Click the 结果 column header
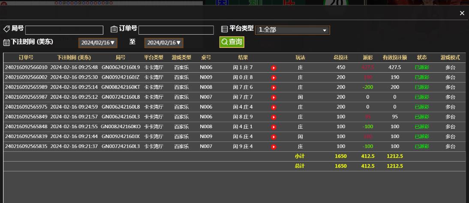The height and width of the screenshot is (203, 469). click(x=243, y=58)
